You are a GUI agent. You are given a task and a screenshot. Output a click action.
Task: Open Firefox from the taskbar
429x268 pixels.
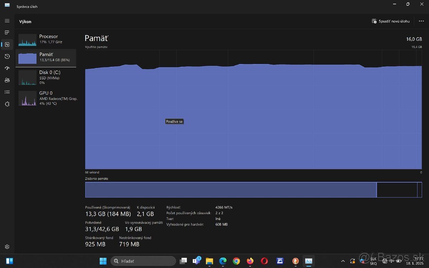(x=250, y=261)
